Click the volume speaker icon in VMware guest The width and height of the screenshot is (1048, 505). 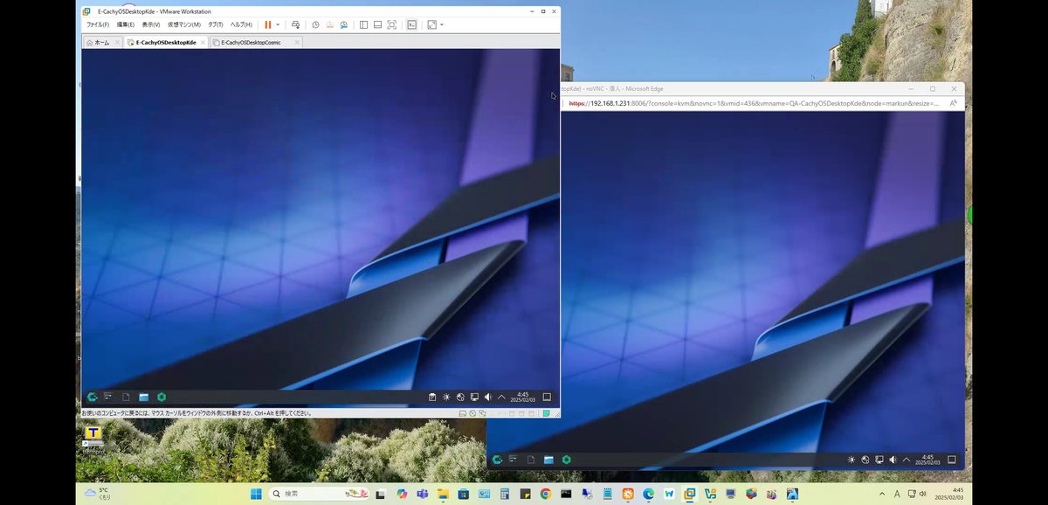click(x=488, y=397)
